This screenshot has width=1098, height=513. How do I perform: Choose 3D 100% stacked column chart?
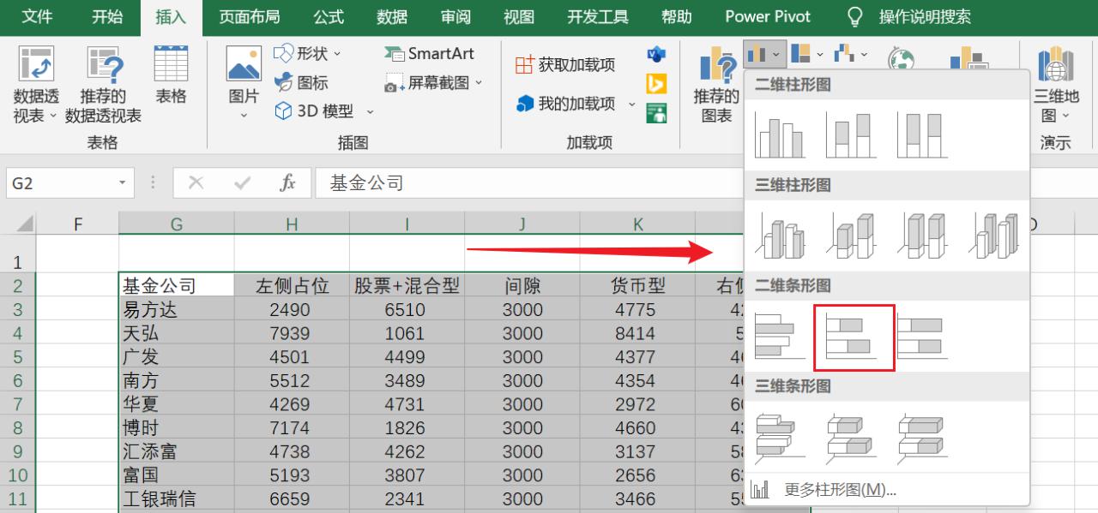[922, 235]
